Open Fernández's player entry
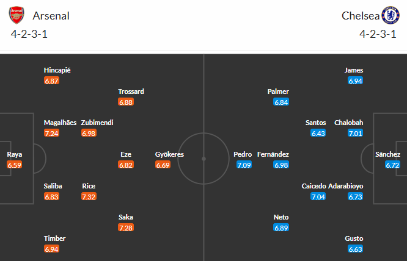The image size is (407, 261). (273, 155)
